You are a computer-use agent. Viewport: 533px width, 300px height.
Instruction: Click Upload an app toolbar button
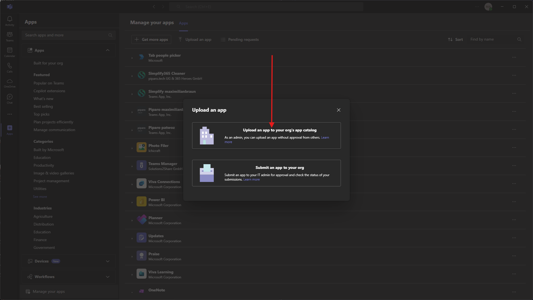click(195, 39)
